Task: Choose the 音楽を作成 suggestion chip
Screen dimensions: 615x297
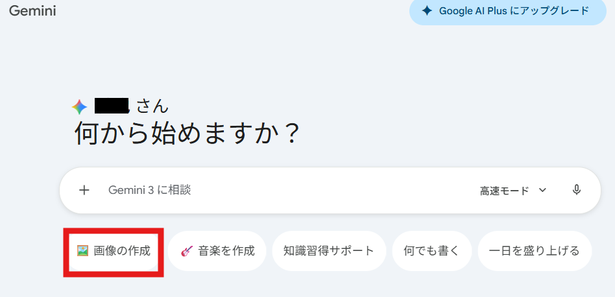Action: (217, 250)
